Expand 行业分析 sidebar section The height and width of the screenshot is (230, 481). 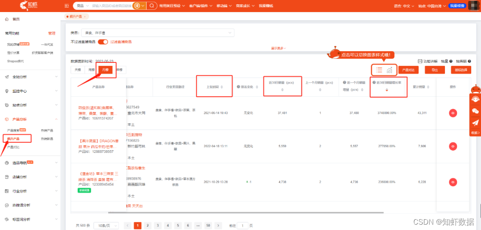[31, 191]
